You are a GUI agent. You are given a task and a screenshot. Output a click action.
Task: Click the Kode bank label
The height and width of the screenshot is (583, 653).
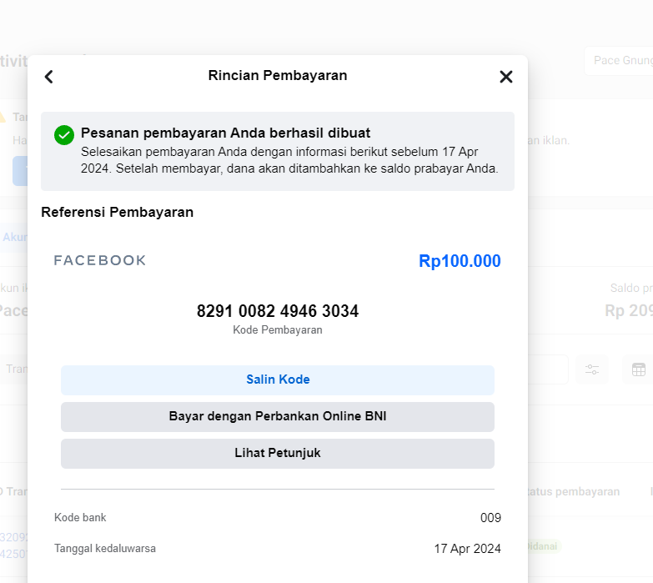tap(80, 517)
